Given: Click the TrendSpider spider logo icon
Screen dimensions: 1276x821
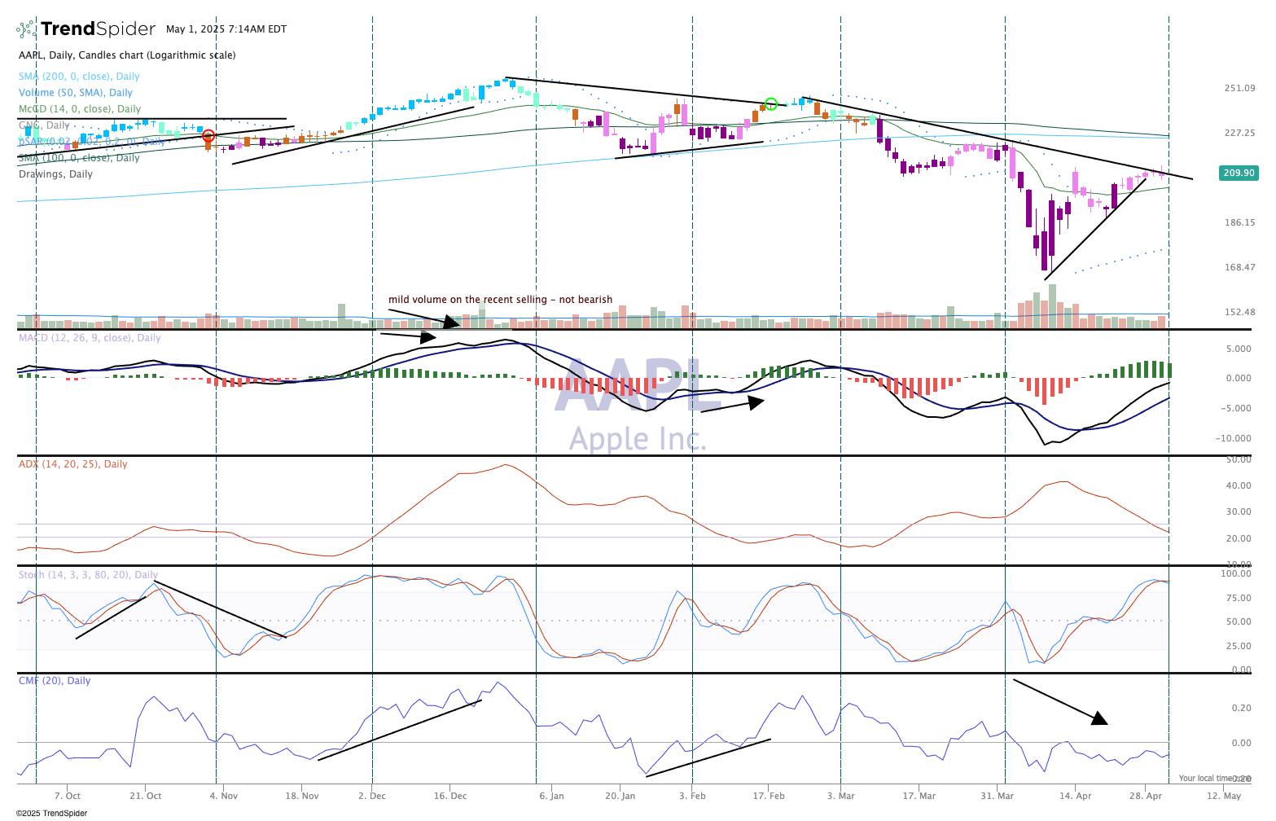Looking at the screenshot, I should (x=27, y=29).
